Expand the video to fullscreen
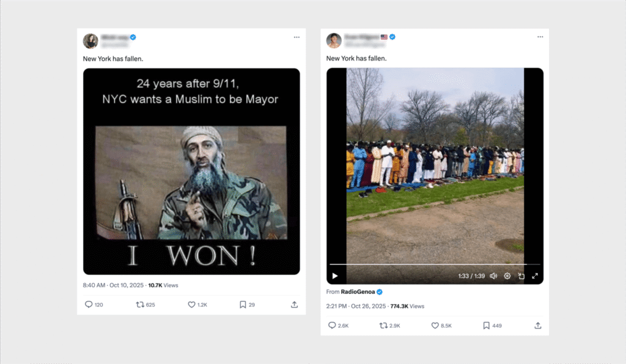 536,276
